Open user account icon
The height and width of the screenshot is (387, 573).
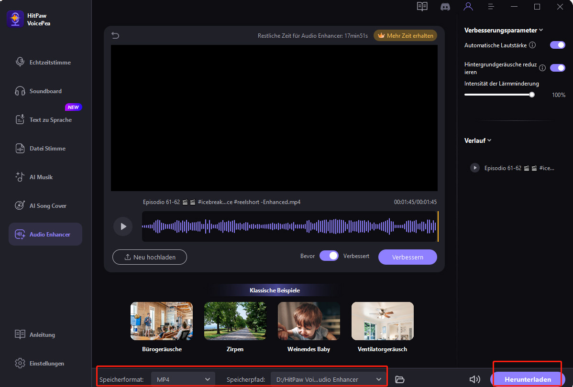coord(468,7)
